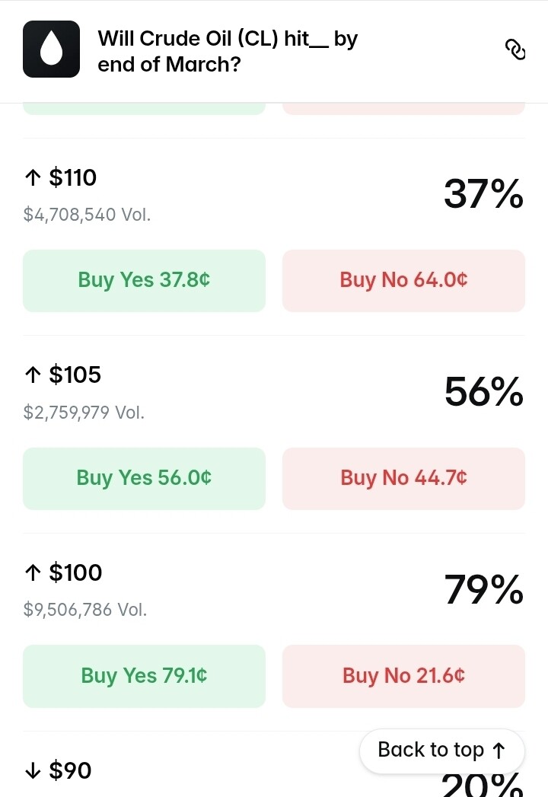
Task: Click the $9,506,786 Vol. figure
Action: pos(85,610)
